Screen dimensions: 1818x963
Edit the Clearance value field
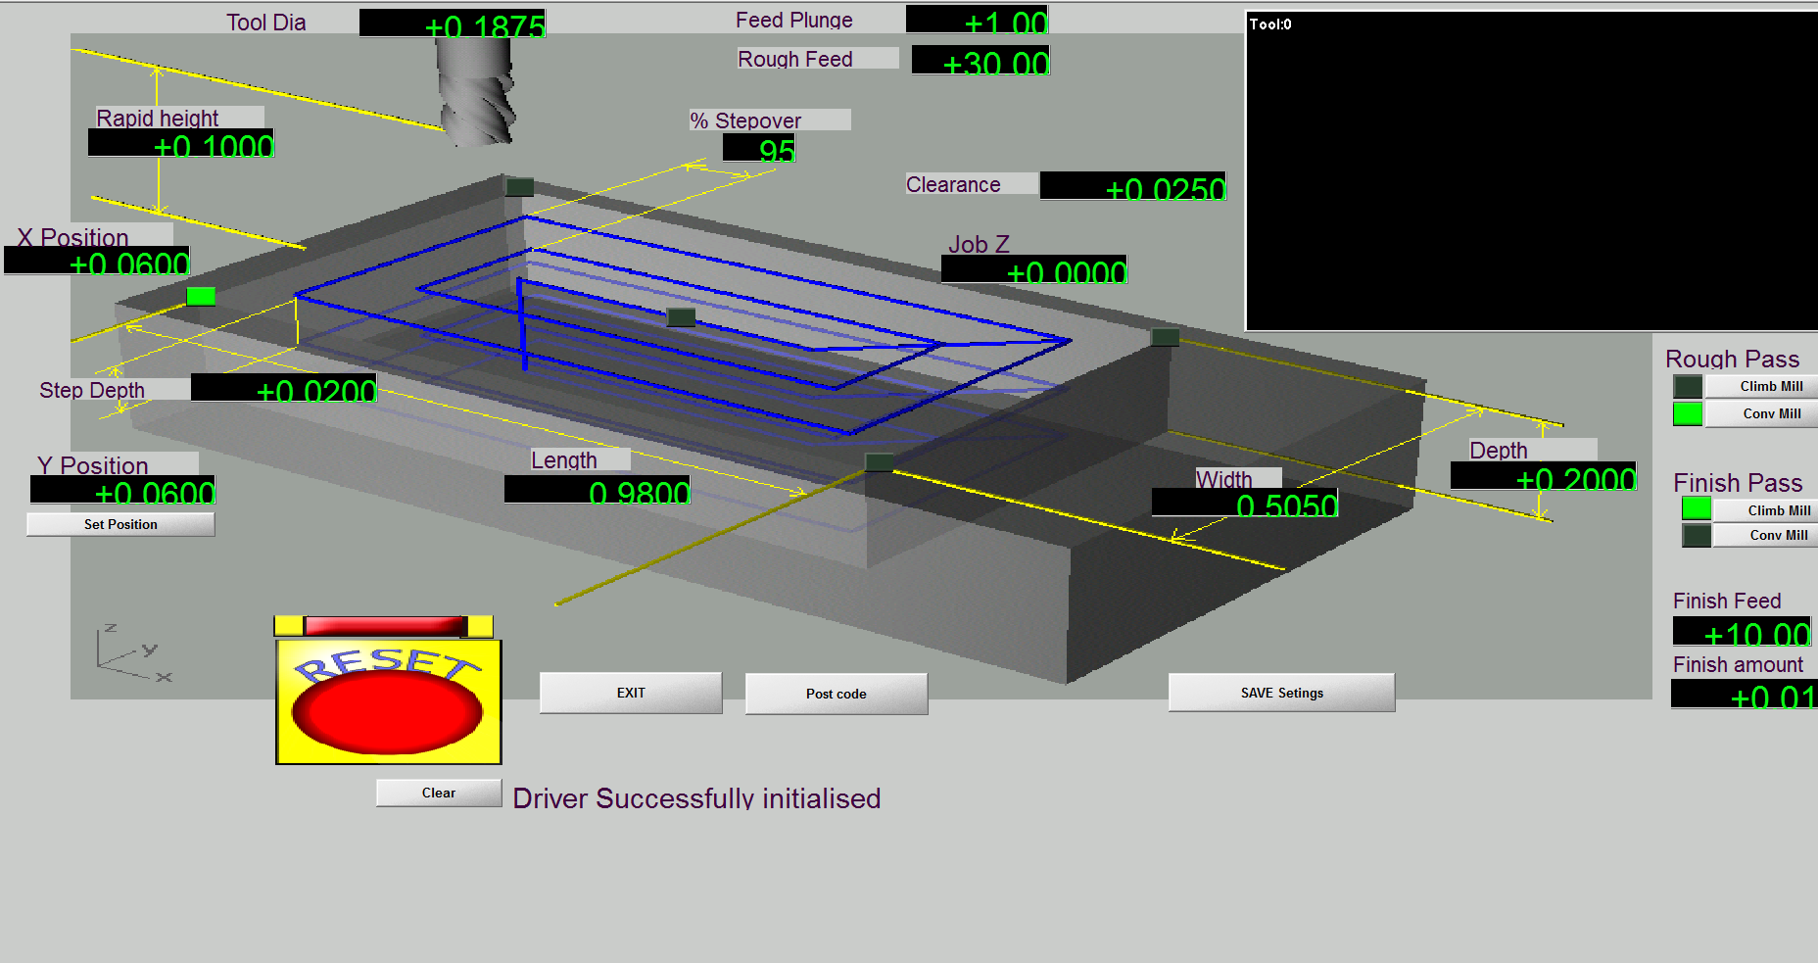pos(1133,186)
